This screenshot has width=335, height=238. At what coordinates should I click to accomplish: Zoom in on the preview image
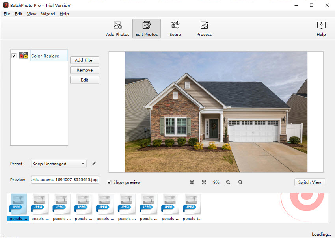coord(227,182)
